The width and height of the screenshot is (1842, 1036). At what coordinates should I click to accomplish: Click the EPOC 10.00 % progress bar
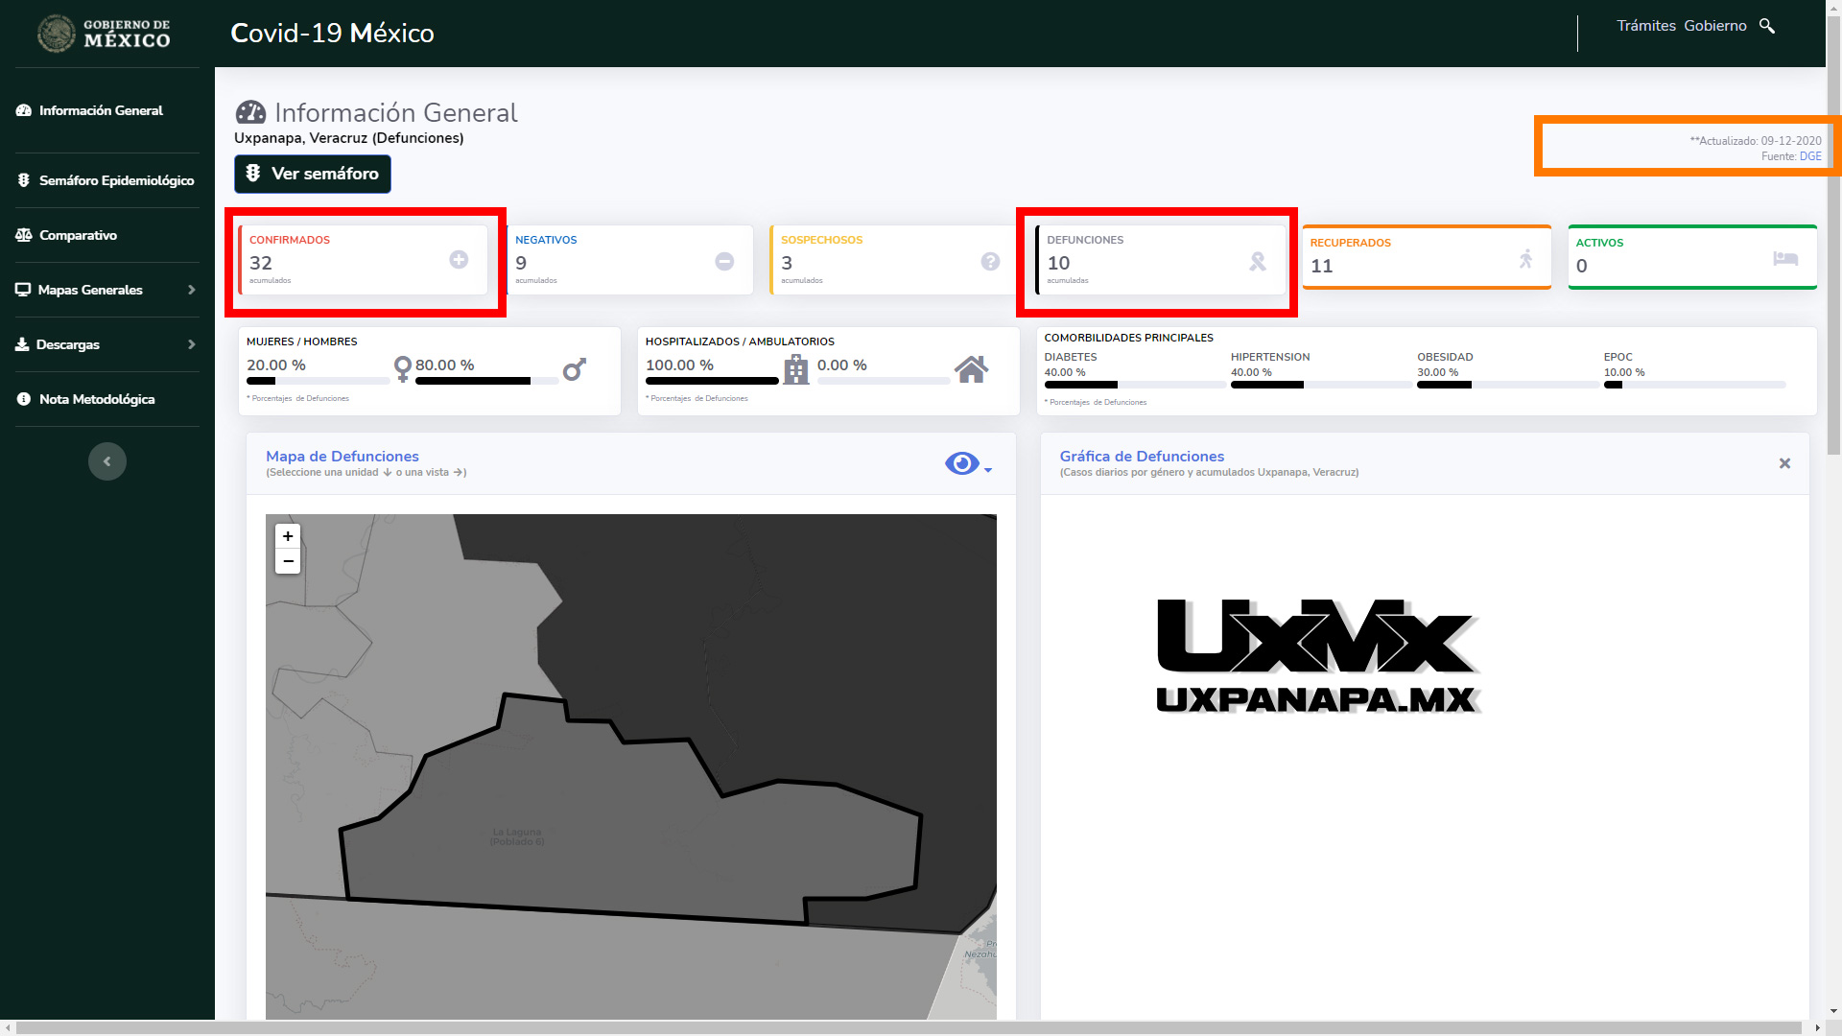click(1694, 385)
